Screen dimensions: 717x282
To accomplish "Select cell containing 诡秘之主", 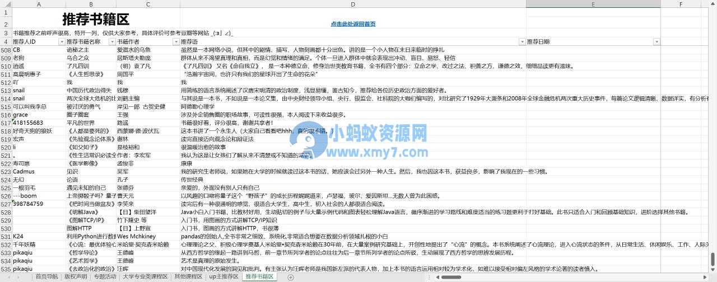I will [x=91, y=50].
